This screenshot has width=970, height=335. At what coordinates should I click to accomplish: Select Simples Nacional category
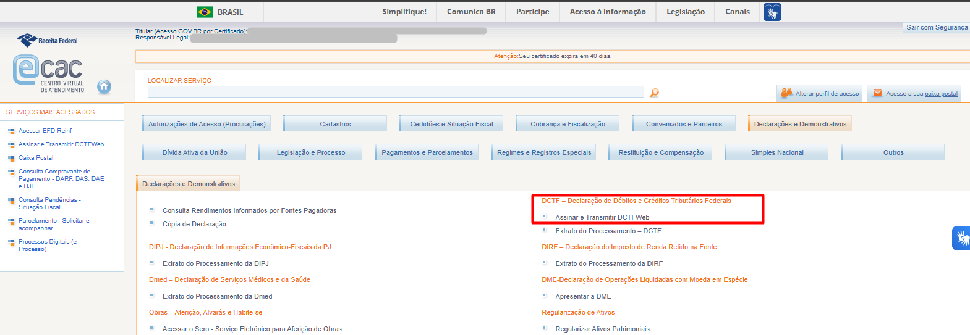(x=776, y=152)
